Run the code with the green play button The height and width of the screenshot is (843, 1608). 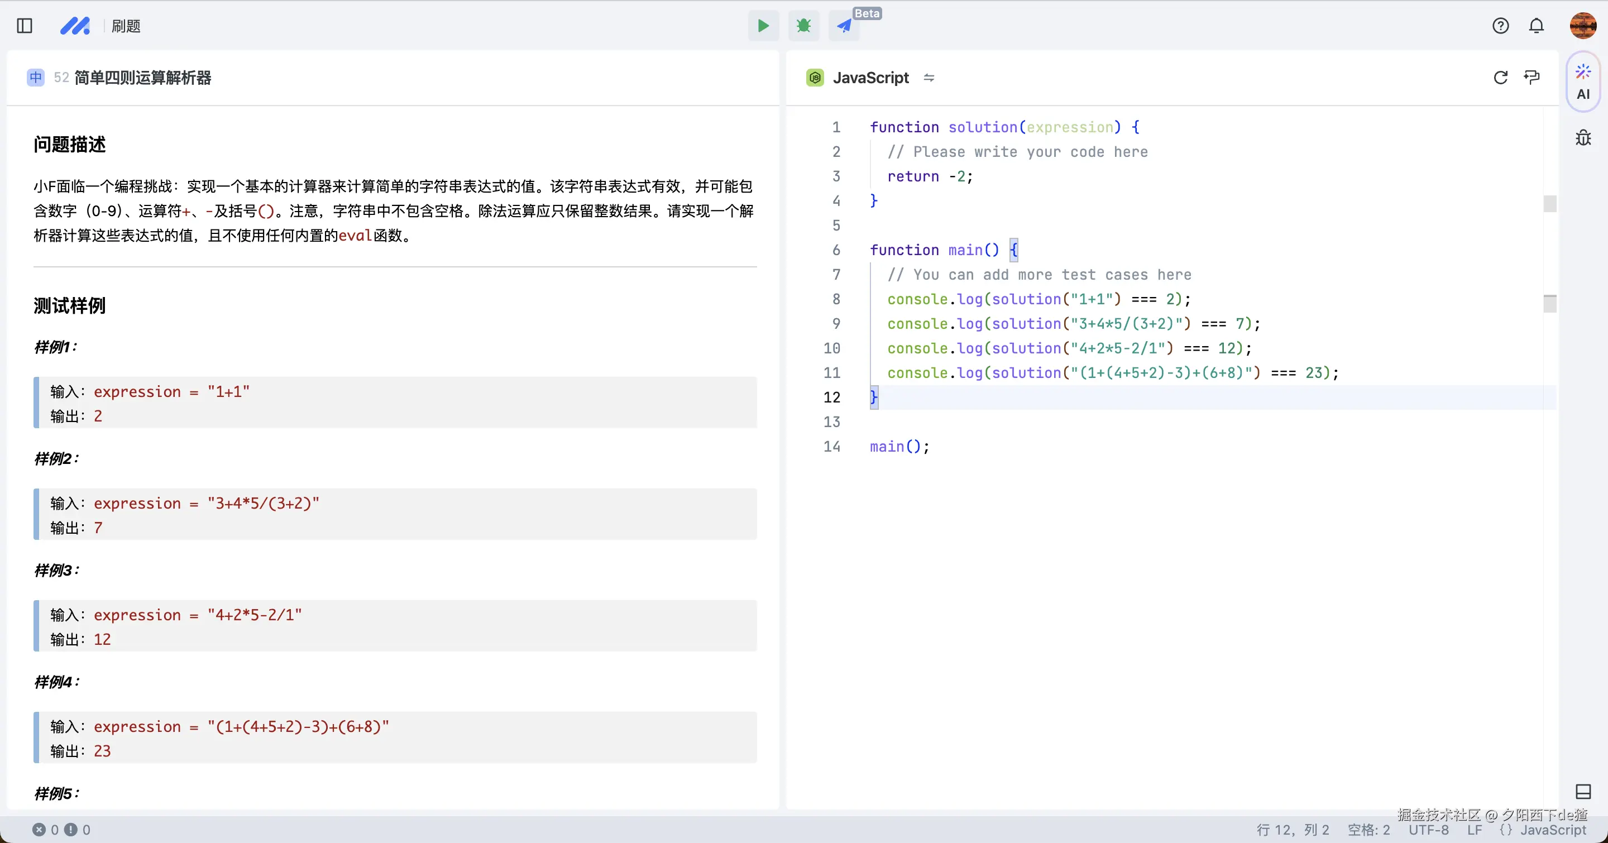(763, 26)
